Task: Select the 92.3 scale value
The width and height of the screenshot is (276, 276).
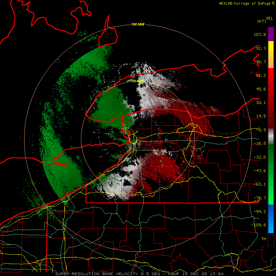Action: click(x=261, y=48)
